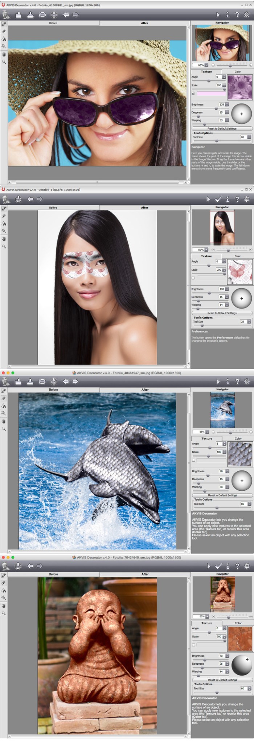
Task: Tick the checkbox under Scale in the statue window
Action: point(193,645)
